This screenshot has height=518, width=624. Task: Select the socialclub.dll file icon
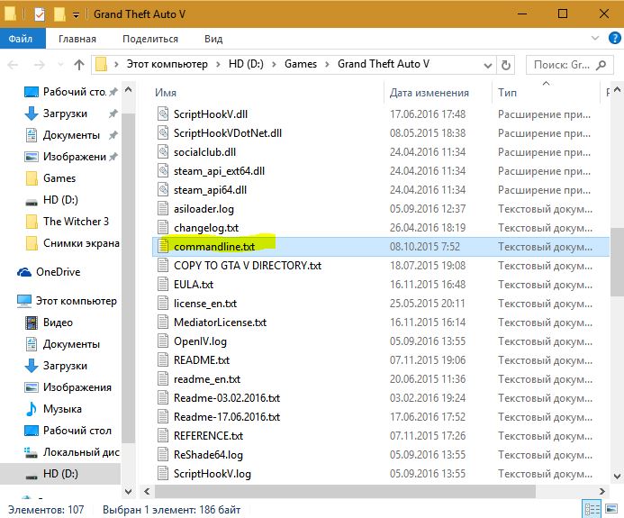coord(163,151)
